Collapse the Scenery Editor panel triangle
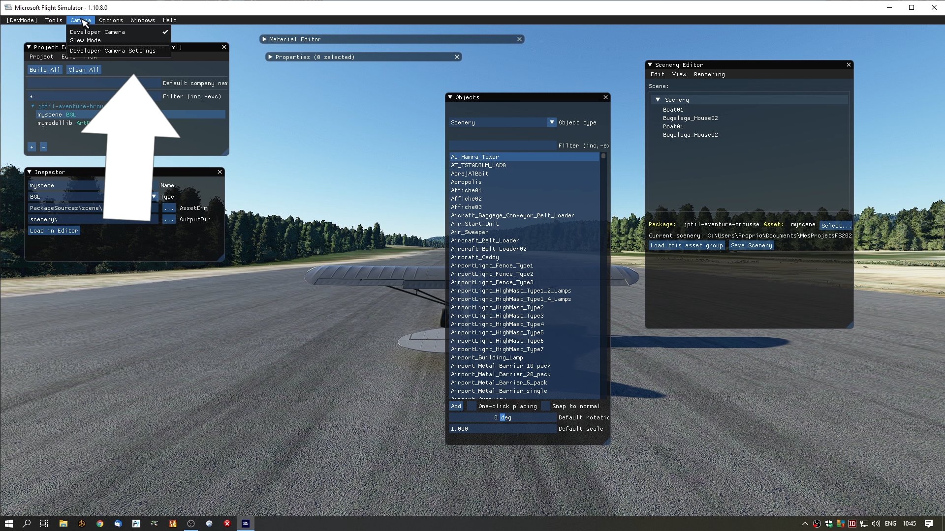 [650, 65]
